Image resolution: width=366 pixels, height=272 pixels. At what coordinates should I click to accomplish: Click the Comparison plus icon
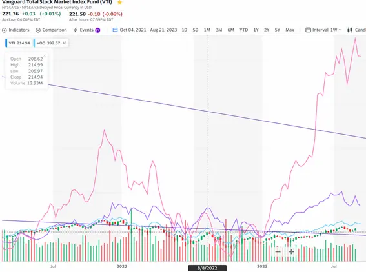38,30
